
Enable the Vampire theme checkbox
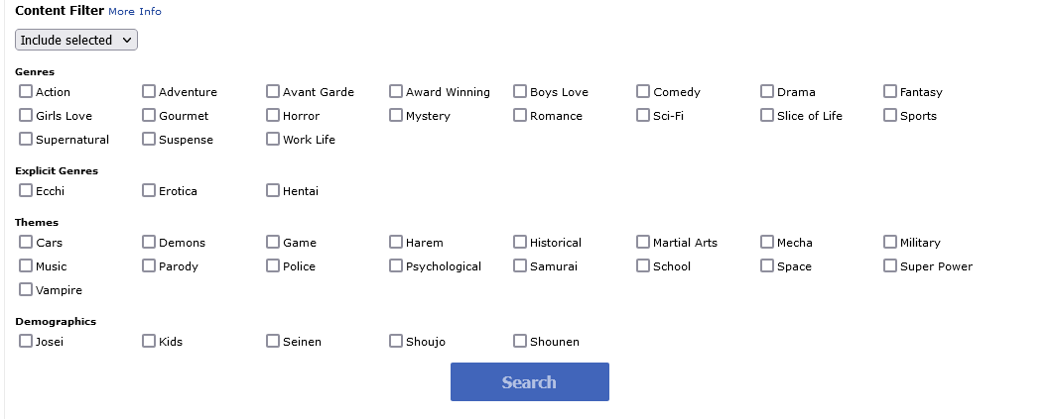[x=26, y=290]
